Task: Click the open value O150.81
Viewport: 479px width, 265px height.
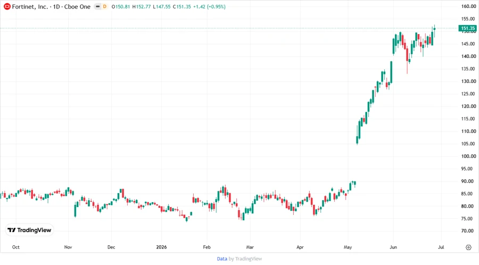Action: coord(121,6)
